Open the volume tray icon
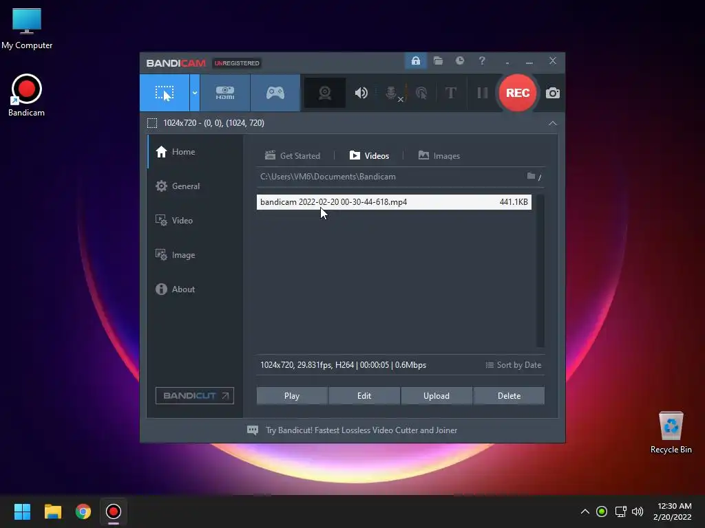Viewport: 705px width, 528px height. coord(638,511)
